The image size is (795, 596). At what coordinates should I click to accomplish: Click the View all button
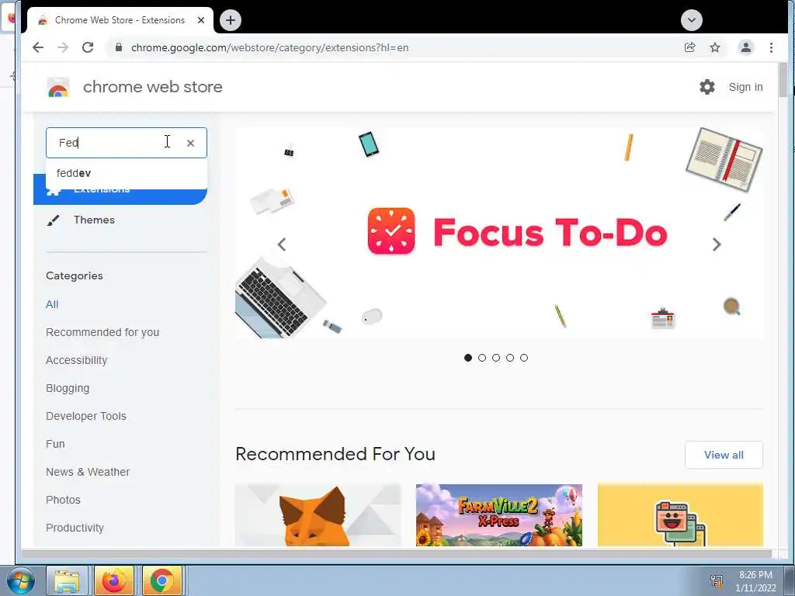pos(724,455)
